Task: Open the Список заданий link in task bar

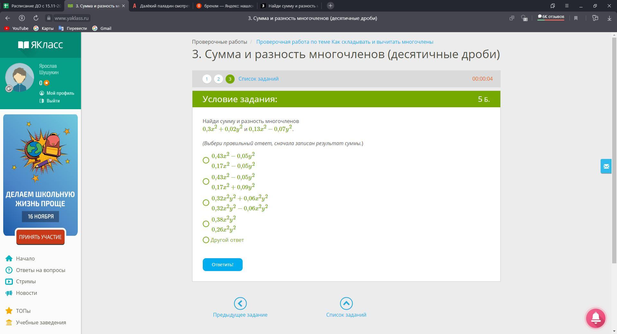Action: (258, 79)
